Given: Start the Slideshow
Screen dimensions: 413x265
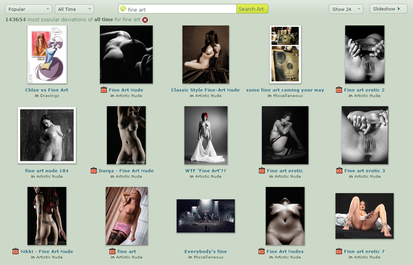Looking at the screenshot, I should tap(388, 8).
